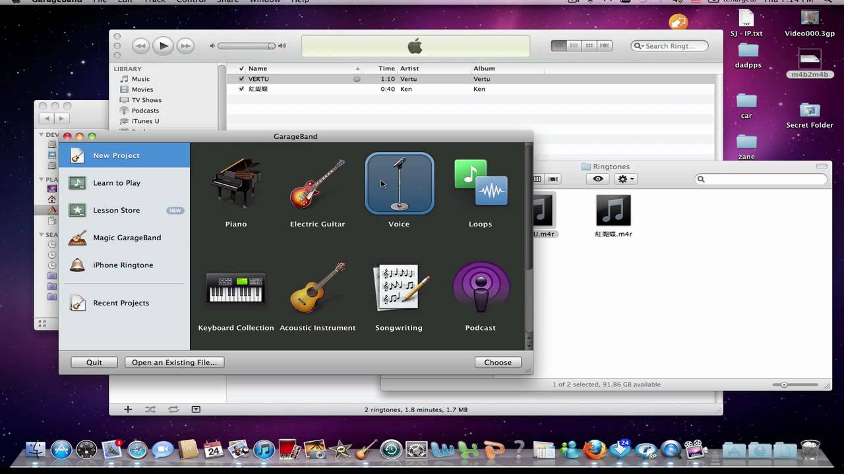Click Ringtones Finder window search field
This screenshot has width=844, height=474.
coord(761,179)
